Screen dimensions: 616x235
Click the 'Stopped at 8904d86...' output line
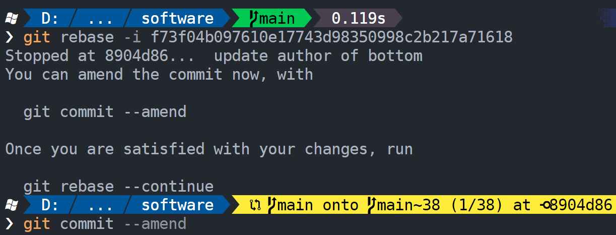pyautogui.click(x=214, y=56)
